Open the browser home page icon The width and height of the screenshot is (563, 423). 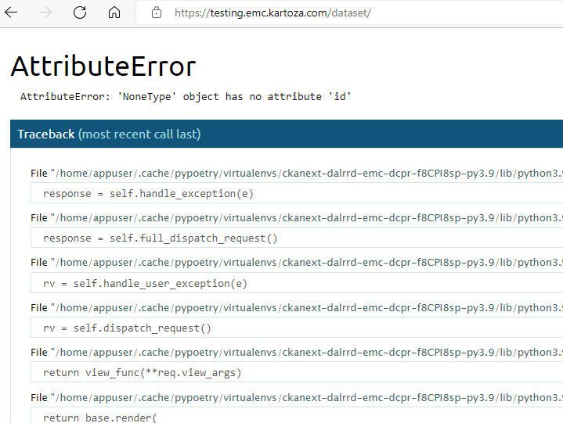point(114,13)
